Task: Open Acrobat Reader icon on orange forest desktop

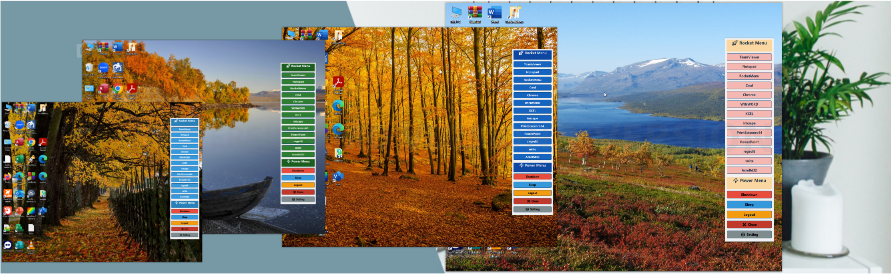Action: (338, 82)
